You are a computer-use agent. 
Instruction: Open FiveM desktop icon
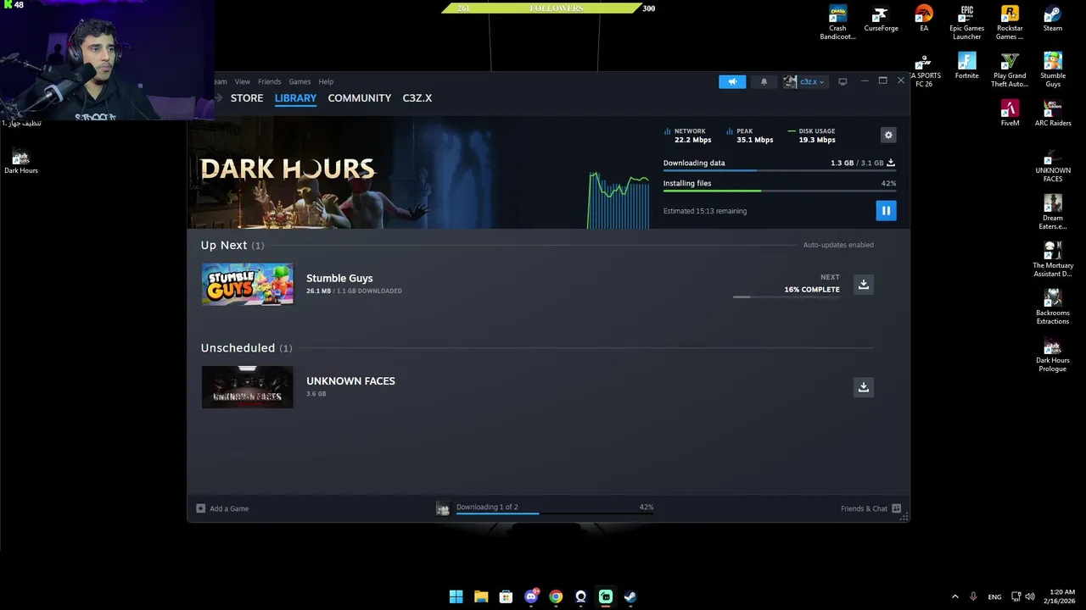coord(1010,114)
